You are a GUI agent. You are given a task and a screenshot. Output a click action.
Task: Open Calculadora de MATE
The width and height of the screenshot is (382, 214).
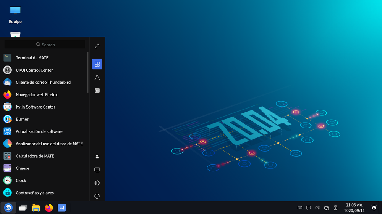click(x=35, y=156)
